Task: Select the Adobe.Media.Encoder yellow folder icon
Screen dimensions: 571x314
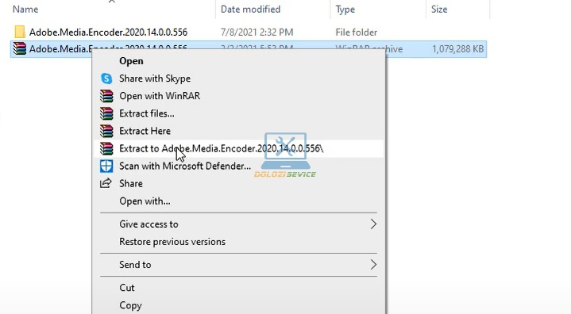Action: coord(20,32)
